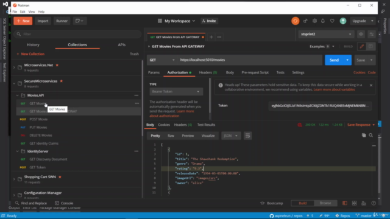This screenshot has width=390, height=219.
Task: Select the POST Movie request
Action: click(38, 119)
